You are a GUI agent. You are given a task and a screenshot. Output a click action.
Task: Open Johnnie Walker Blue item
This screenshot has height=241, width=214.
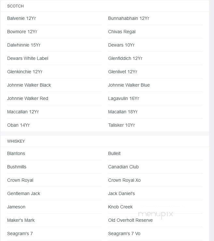(x=129, y=85)
